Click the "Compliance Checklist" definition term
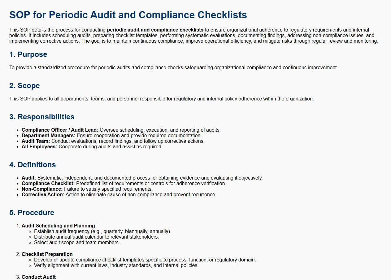391x280 pixels. pos(48,184)
